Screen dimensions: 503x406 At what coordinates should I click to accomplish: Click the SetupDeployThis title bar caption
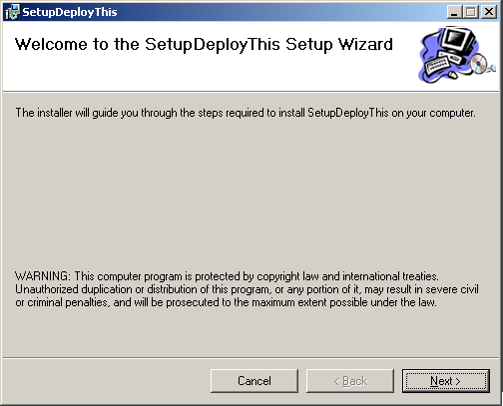70,12
